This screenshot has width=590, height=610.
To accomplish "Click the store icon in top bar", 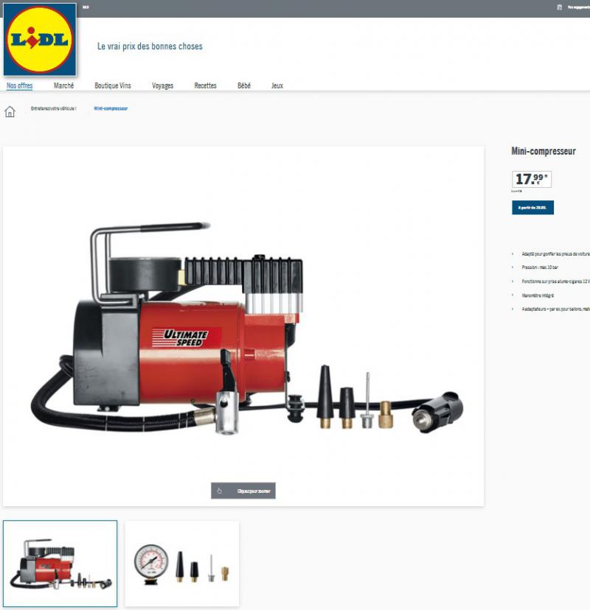I will 559,7.
